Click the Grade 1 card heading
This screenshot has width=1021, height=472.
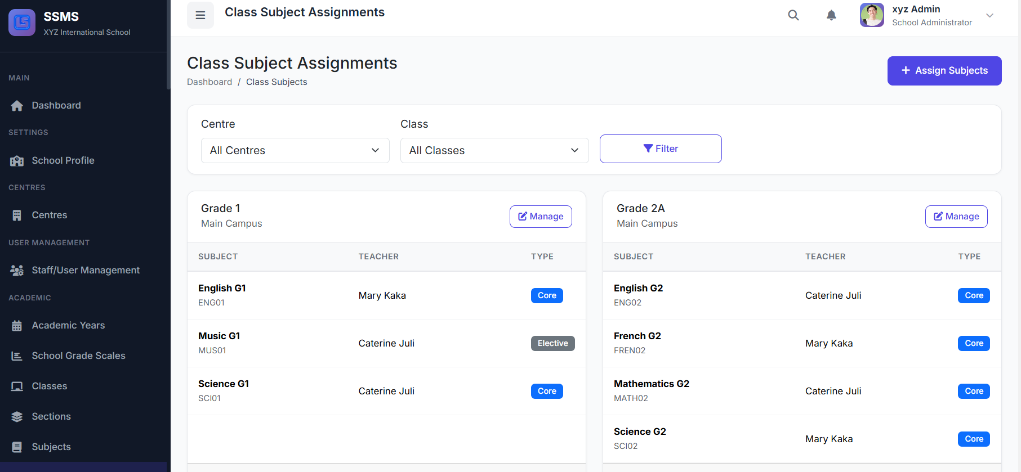tap(221, 208)
